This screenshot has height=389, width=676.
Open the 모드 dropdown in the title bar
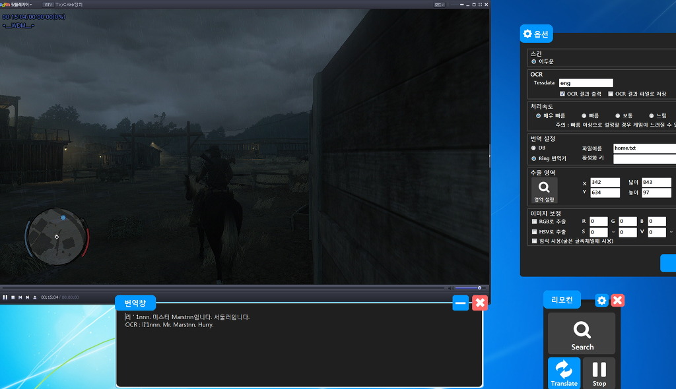click(x=439, y=5)
